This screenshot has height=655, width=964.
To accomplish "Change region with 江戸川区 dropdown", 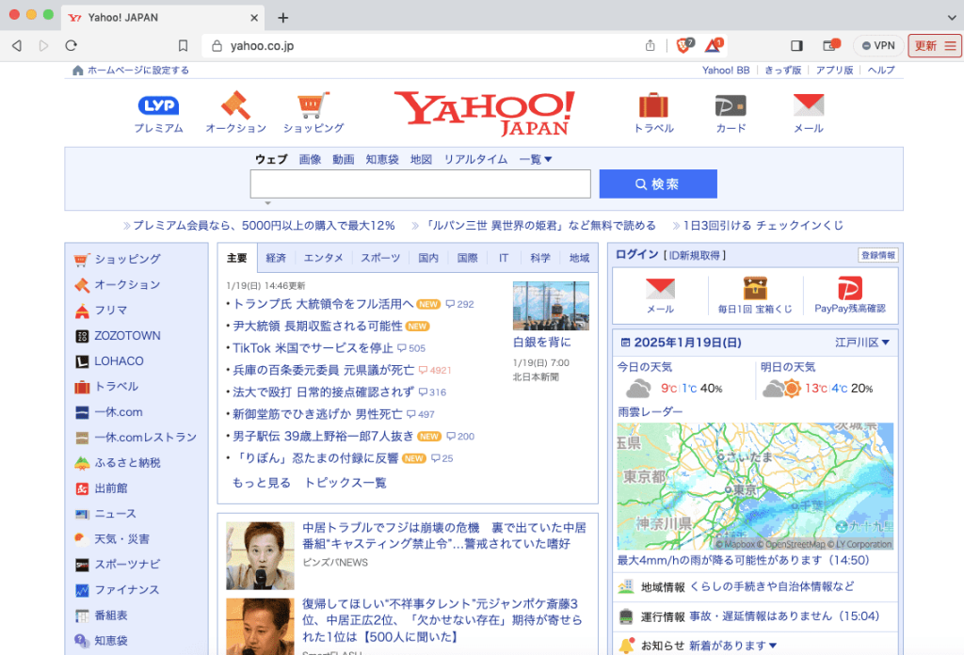I will click(x=862, y=343).
